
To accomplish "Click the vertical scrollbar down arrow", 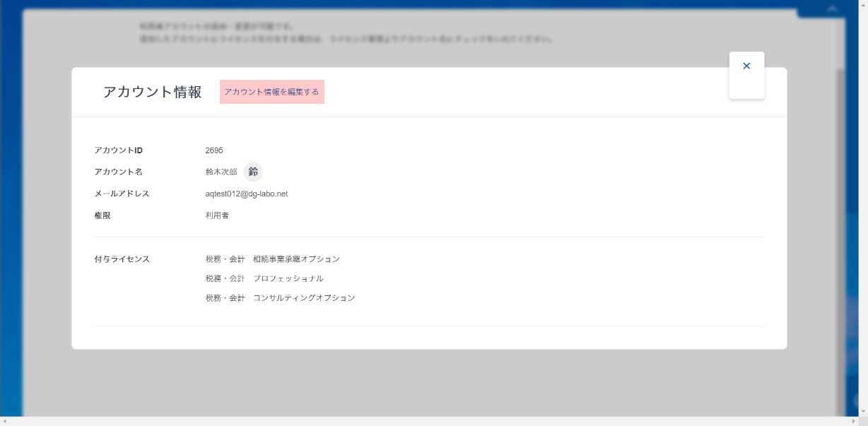I will coord(862,411).
